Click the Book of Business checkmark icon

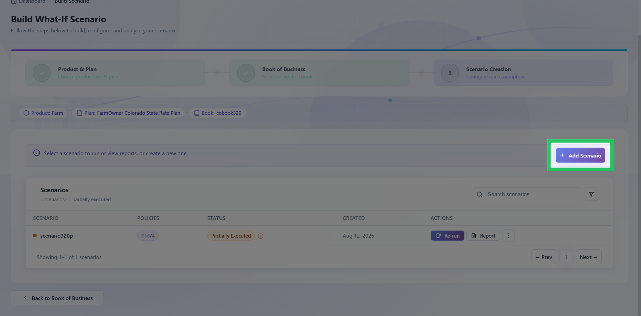246,73
